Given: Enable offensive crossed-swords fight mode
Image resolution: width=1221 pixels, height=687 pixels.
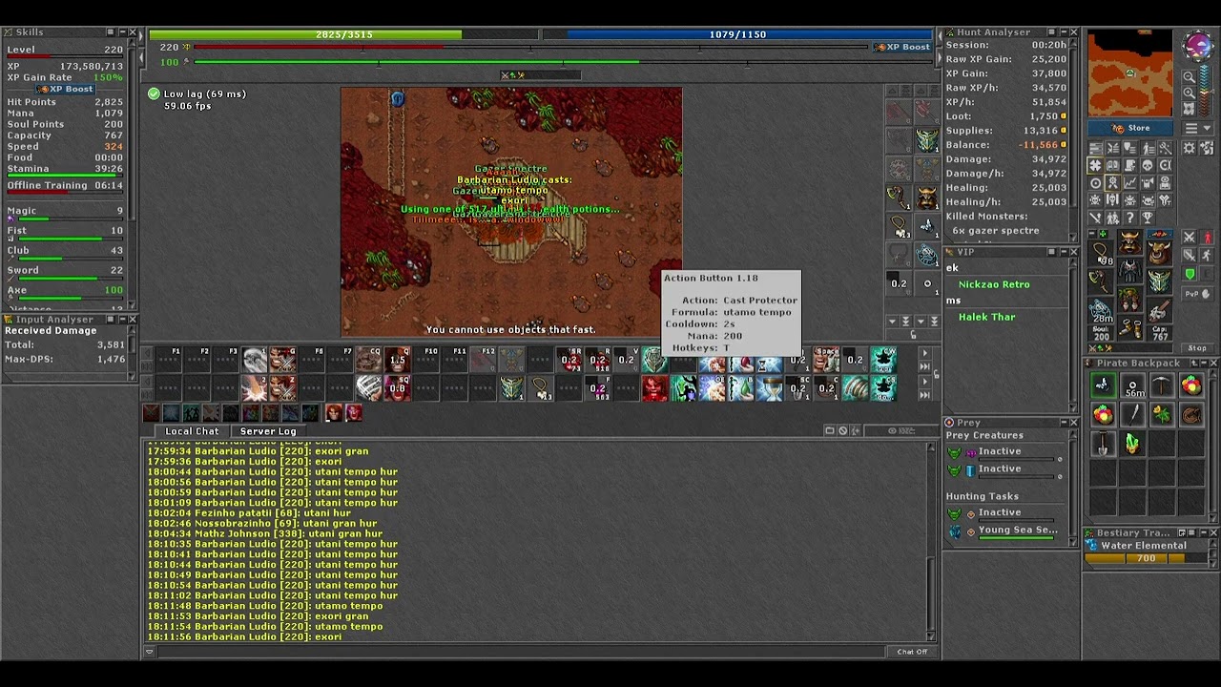Looking at the screenshot, I should 1190,238.
